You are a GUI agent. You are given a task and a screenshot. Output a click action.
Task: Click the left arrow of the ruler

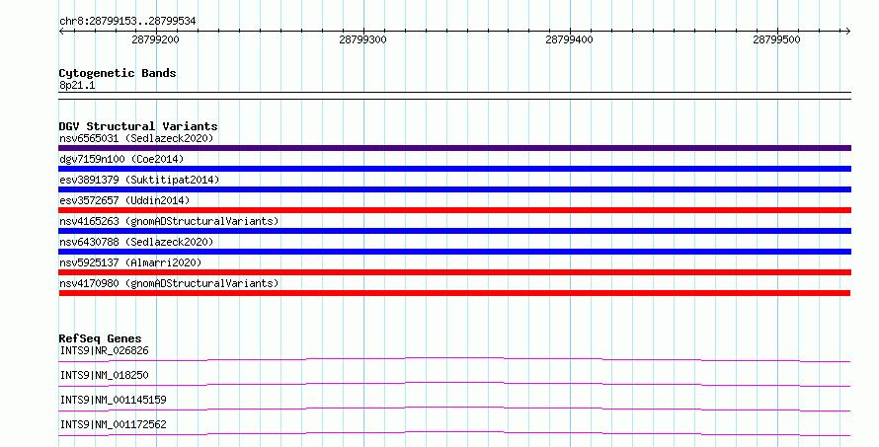click(61, 32)
